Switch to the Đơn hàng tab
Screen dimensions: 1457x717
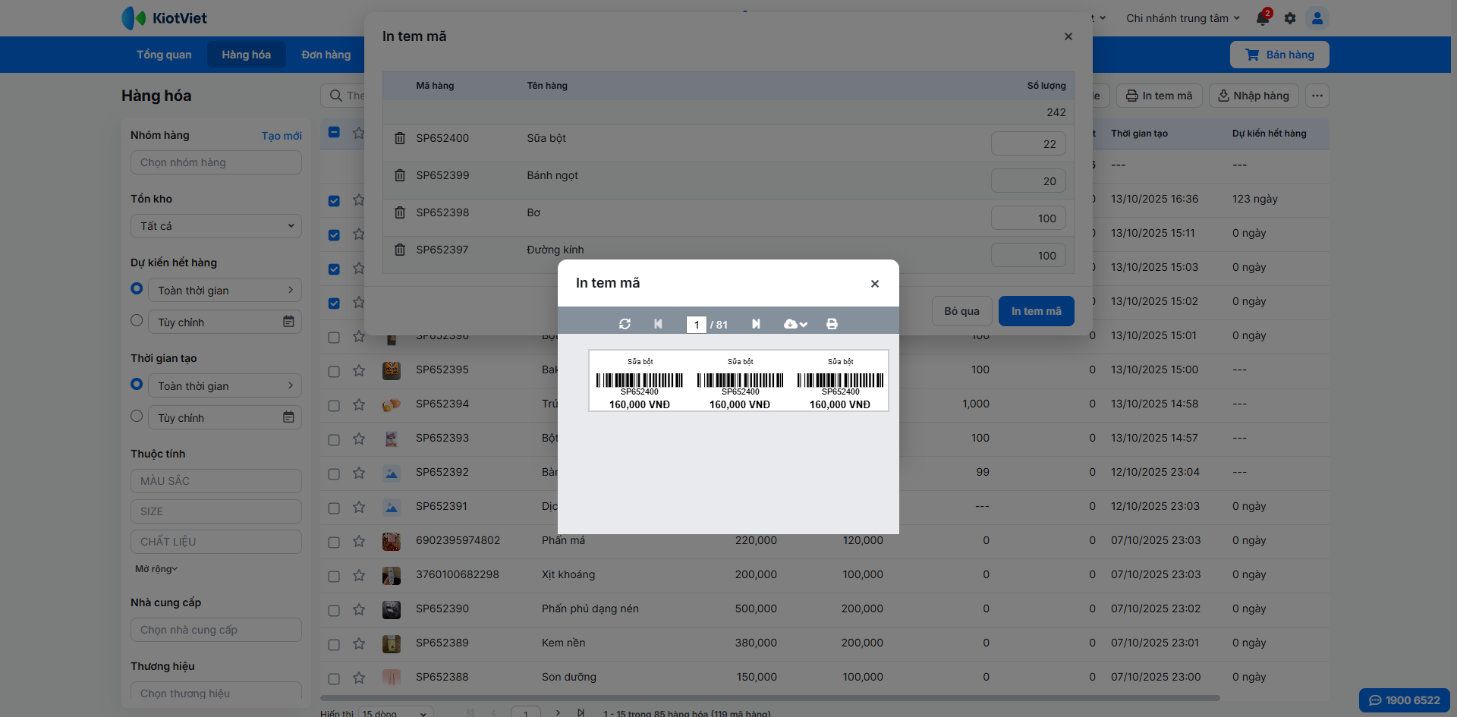pyautogui.click(x=326, y=55)
